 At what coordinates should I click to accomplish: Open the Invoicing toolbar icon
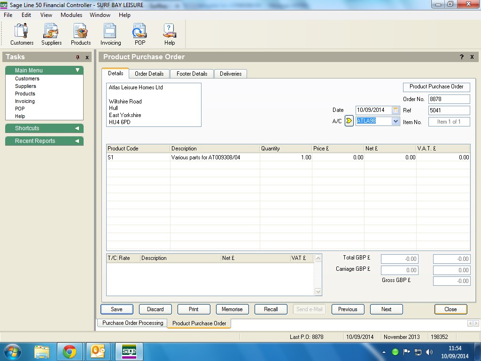(110, 34)
